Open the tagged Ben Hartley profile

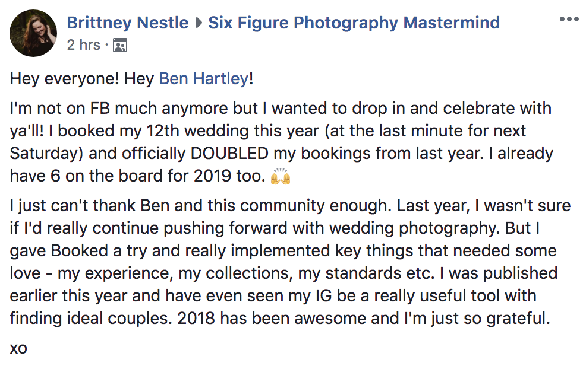pyautogui.click(x=204, y=79)
